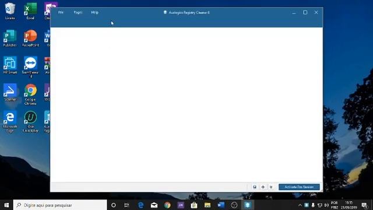The width and height of the screenshot is (373, 210).
Task: Open the IObit Uninstaller desktop shortcut
Action: (30, 121)
